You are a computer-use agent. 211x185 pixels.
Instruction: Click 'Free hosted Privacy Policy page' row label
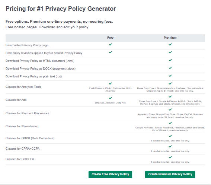(x=27, y=45)
